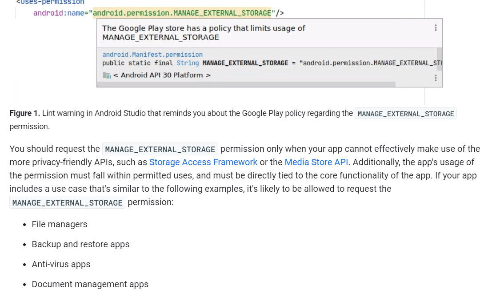Image resolution: width=500 pixels, height=293 pixels.
Task: Select the Anti-virus apps bullet item
Action: [61, 264]
